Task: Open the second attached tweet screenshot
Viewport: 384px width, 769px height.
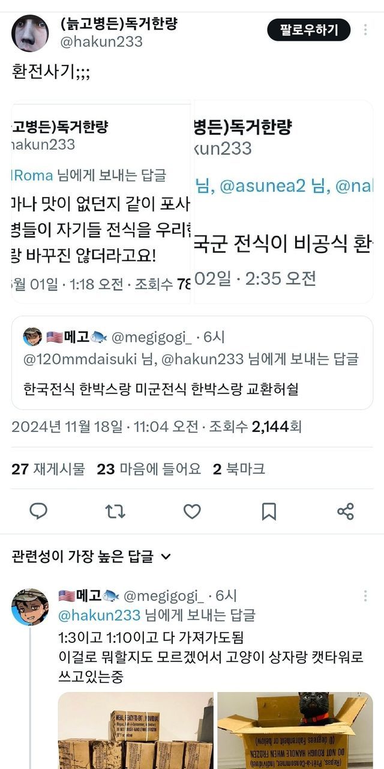Action: pos(282,202)
